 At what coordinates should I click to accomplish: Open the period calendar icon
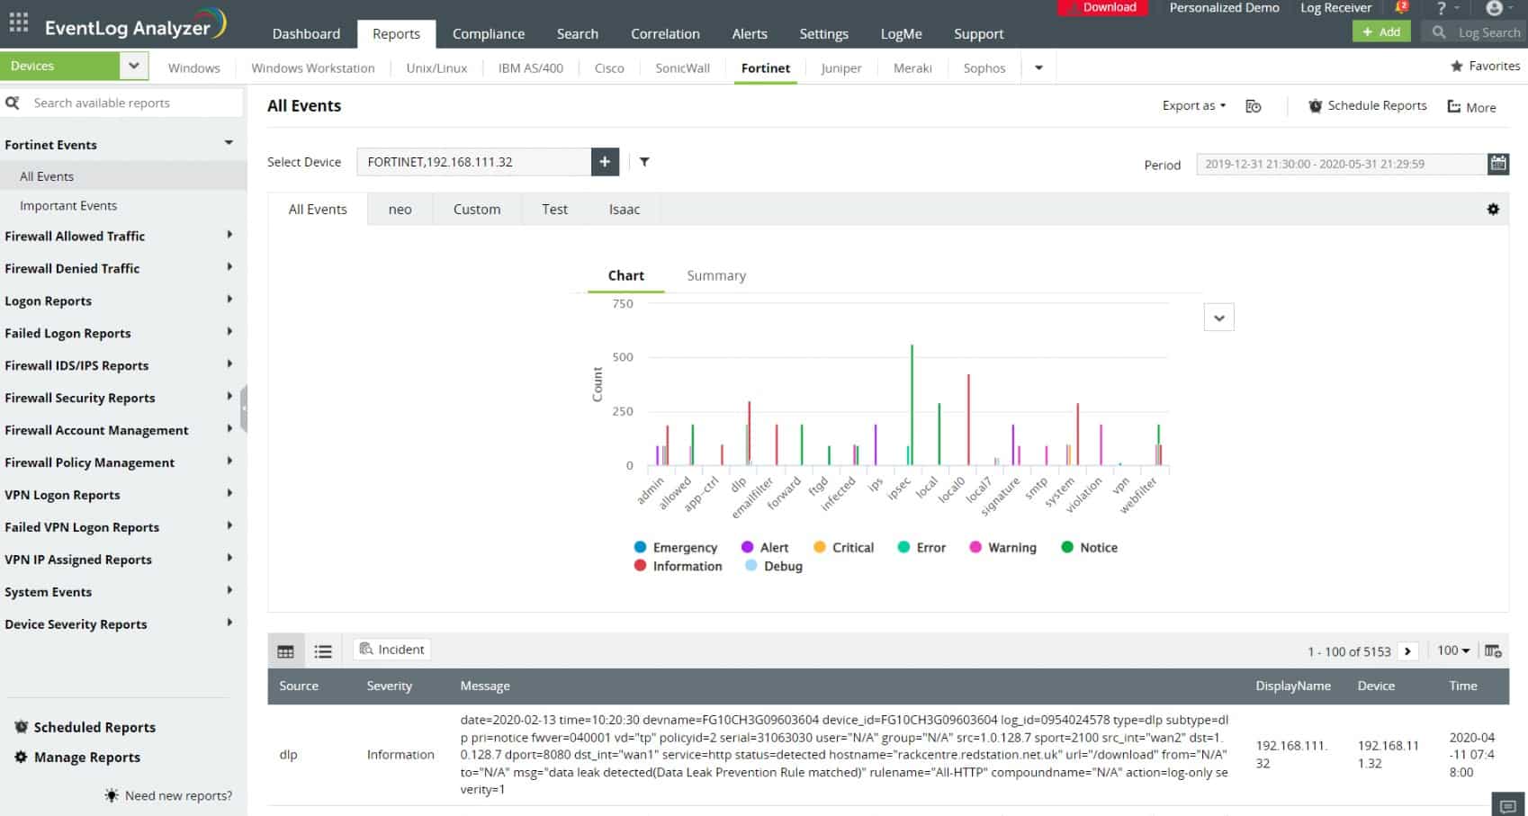pos(1498,164)
